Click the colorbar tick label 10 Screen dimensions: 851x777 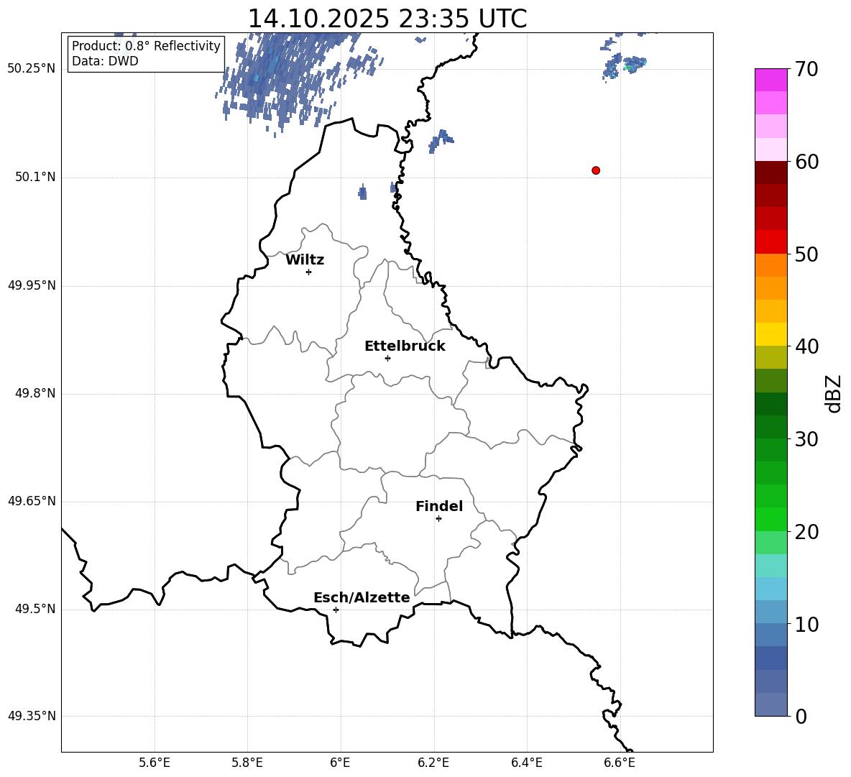806,625
